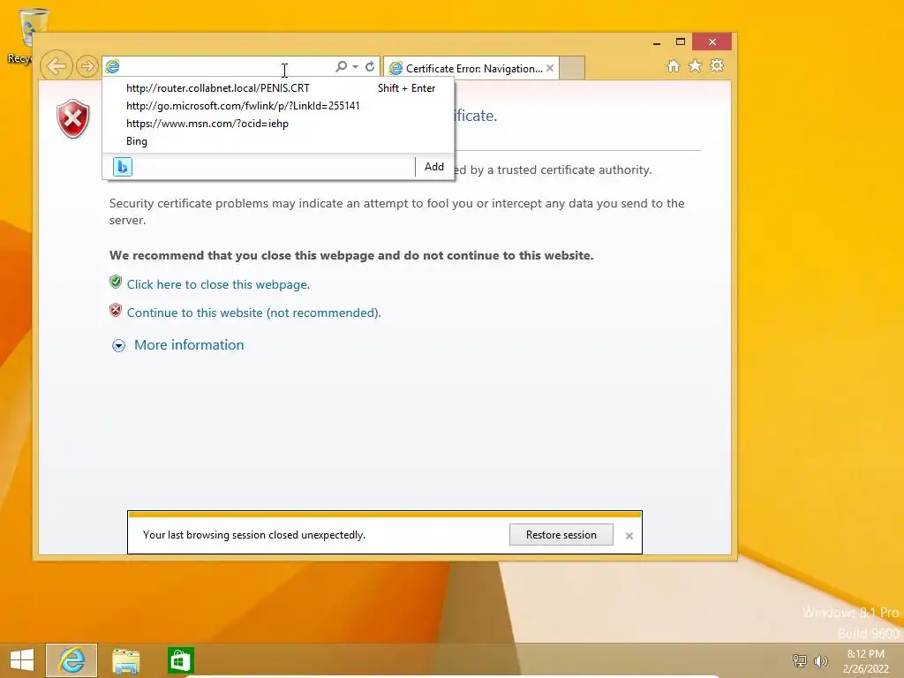Click the green shield icon beside close link
This screenshot has height=678, width=904.
[116, 282]
